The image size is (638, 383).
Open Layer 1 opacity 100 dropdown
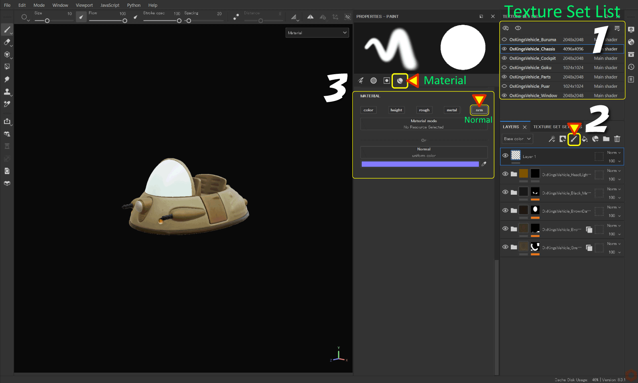[614, 161]
